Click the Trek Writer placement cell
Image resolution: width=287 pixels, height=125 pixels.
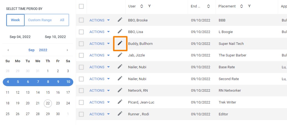point(227,102)
